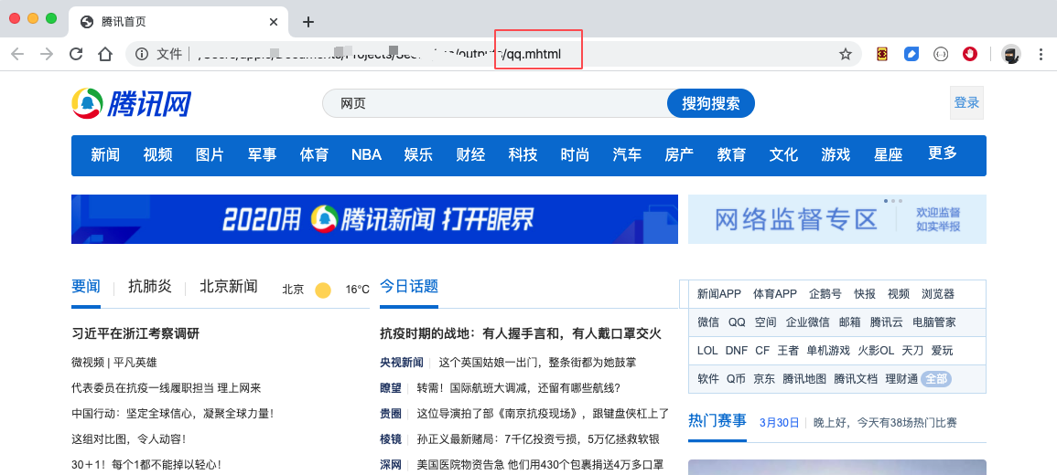This screenshot has width=1057, height=475.
Task: Open the Chrome three-dot menu
Action: (x=1039, y=55)
